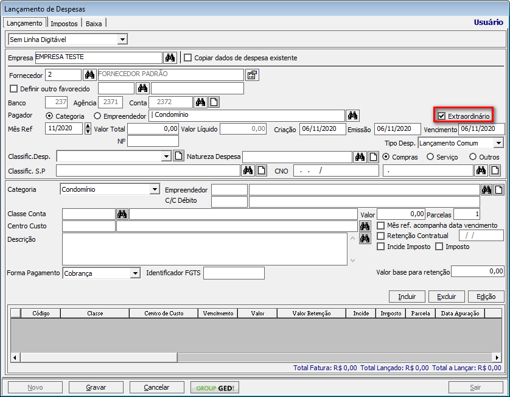Viewport: 510px width, 397px height.
Task: Focus the Parcelas field
Action: coord(466,214)
